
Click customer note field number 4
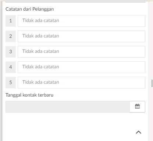click(81, 67)
